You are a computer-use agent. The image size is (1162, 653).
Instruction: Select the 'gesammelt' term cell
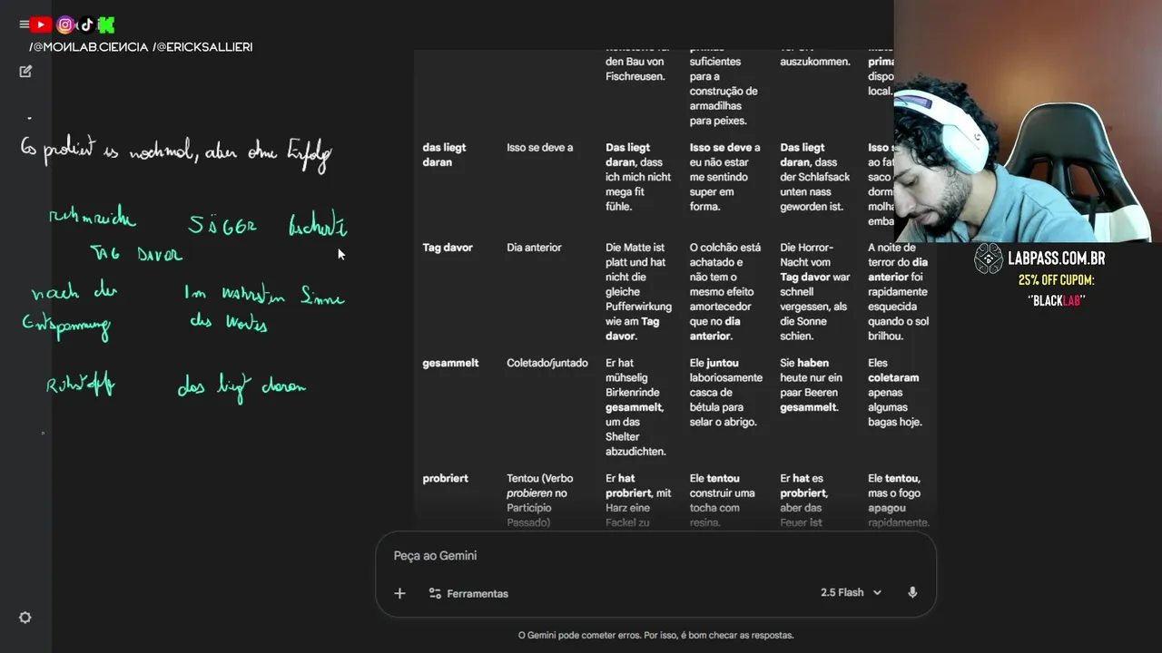pyautogui.click(x=450, y=363)
